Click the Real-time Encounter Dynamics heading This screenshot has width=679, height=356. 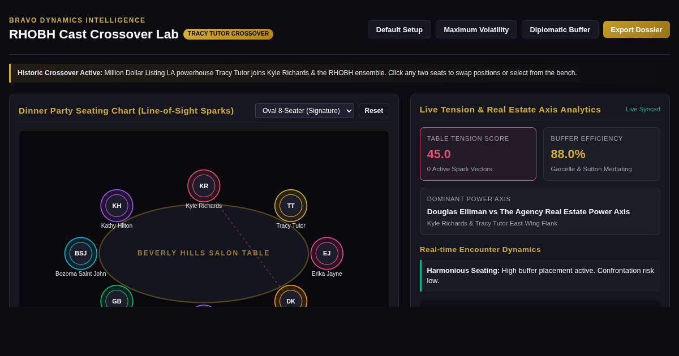[480, 249]
